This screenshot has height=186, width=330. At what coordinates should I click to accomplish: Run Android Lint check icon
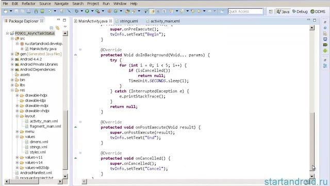[49, 11]
